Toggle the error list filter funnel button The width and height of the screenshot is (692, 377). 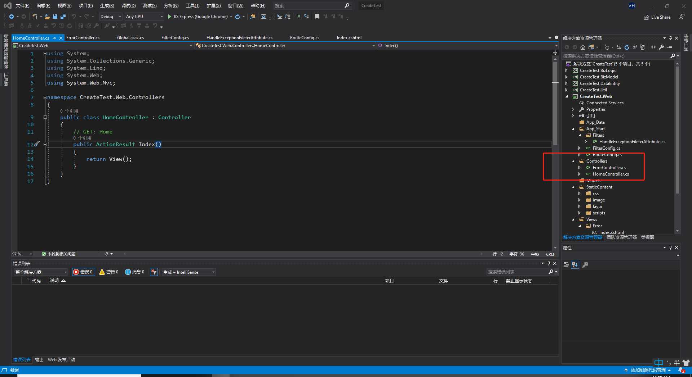tap(154, 272)
